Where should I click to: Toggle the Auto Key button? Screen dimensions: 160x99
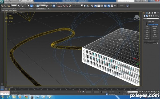click(125, 92)
